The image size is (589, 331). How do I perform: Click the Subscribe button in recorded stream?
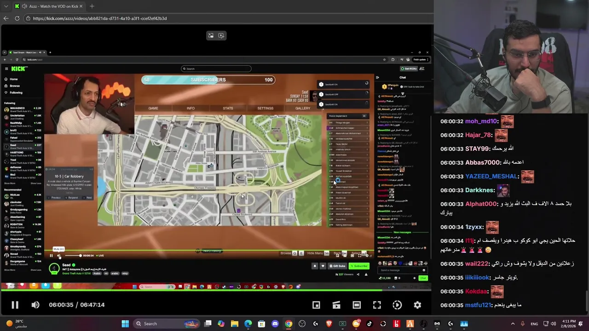coord(359,266)
